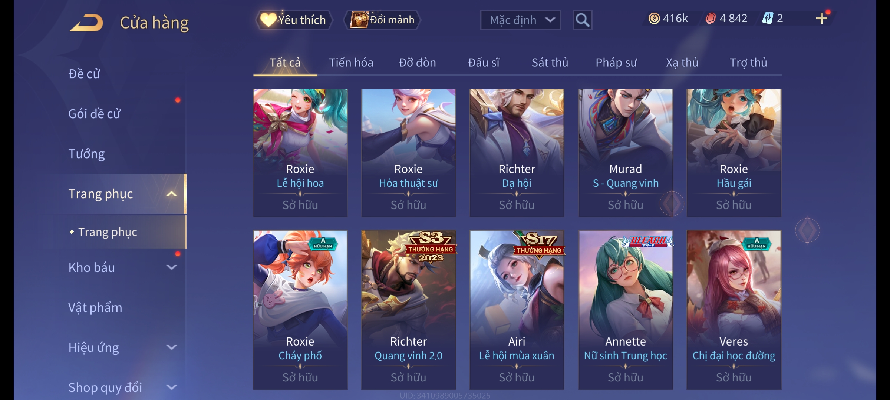The width and height of the screenshot is (890, 400).
Task: Go to the Tướng sidebar entry
Action: [86, 154]
